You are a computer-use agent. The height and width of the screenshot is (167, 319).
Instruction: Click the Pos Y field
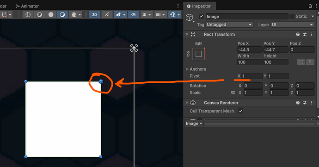(x=276, y=49)
